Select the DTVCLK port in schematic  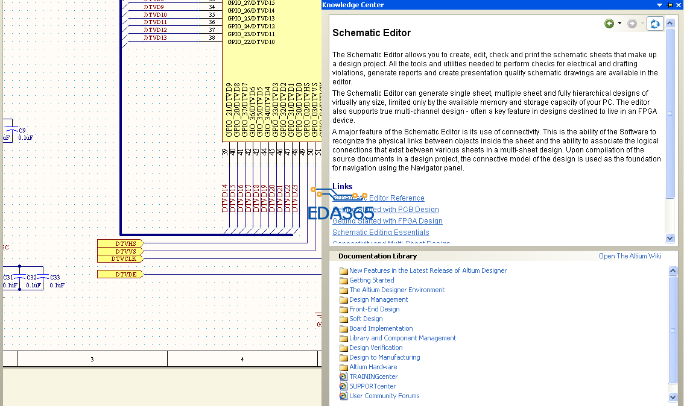click(121, 259)
